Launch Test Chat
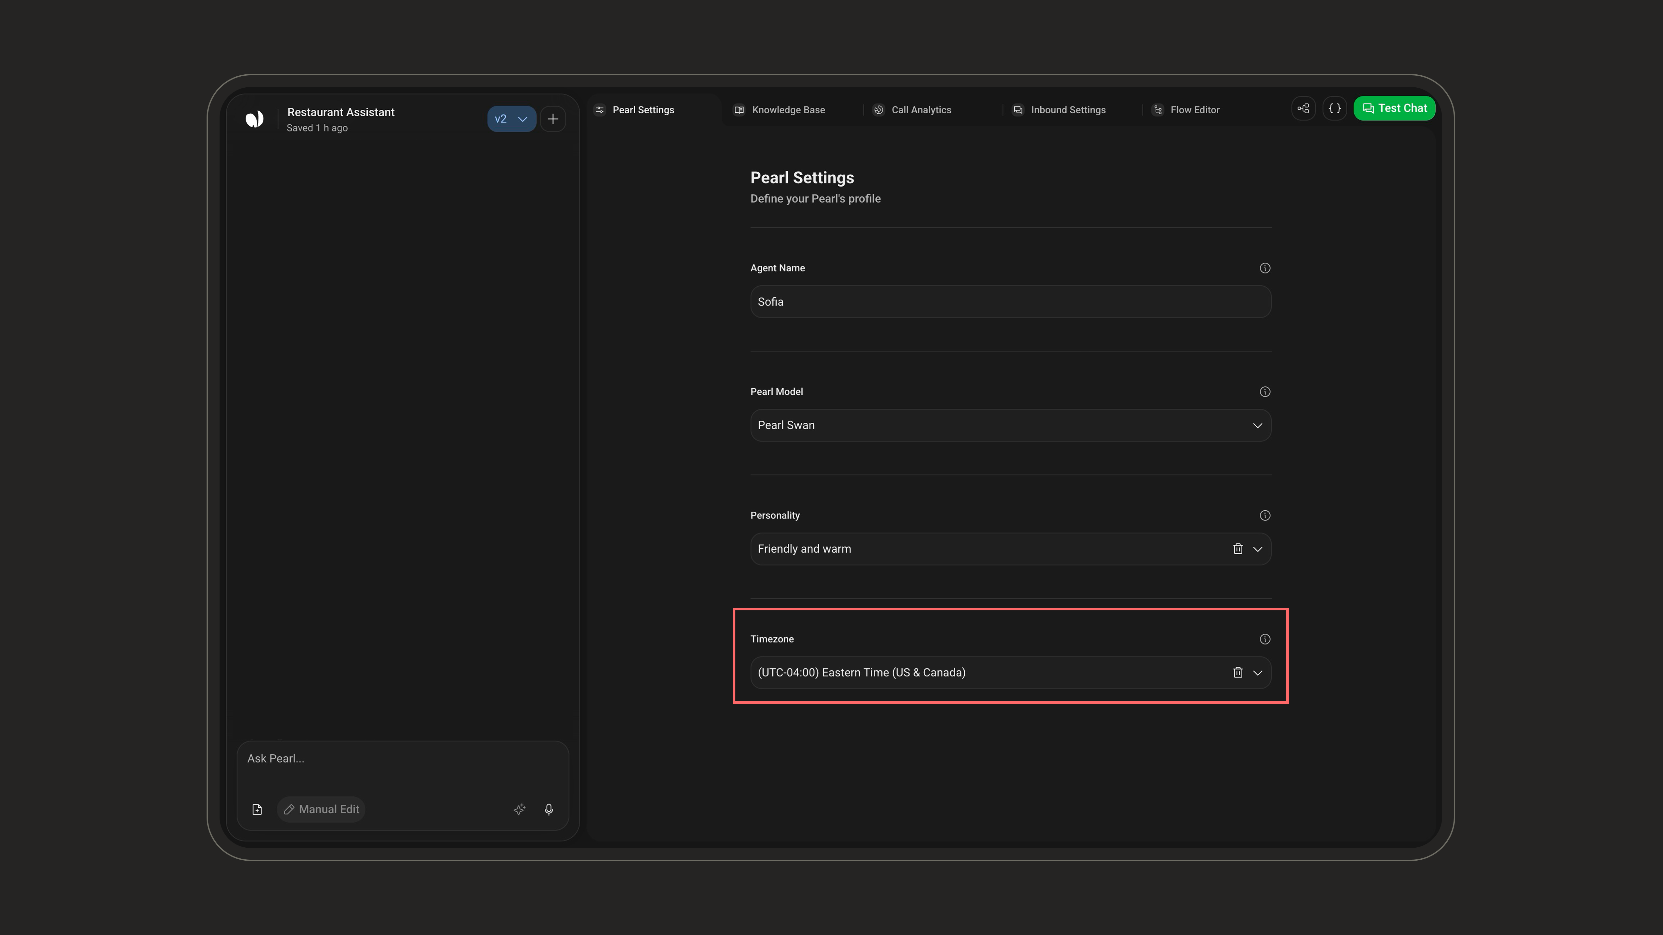1663x935 pixels. click(1394, 108)
